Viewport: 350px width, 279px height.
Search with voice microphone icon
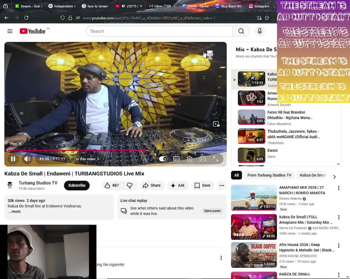coord(260,31)
